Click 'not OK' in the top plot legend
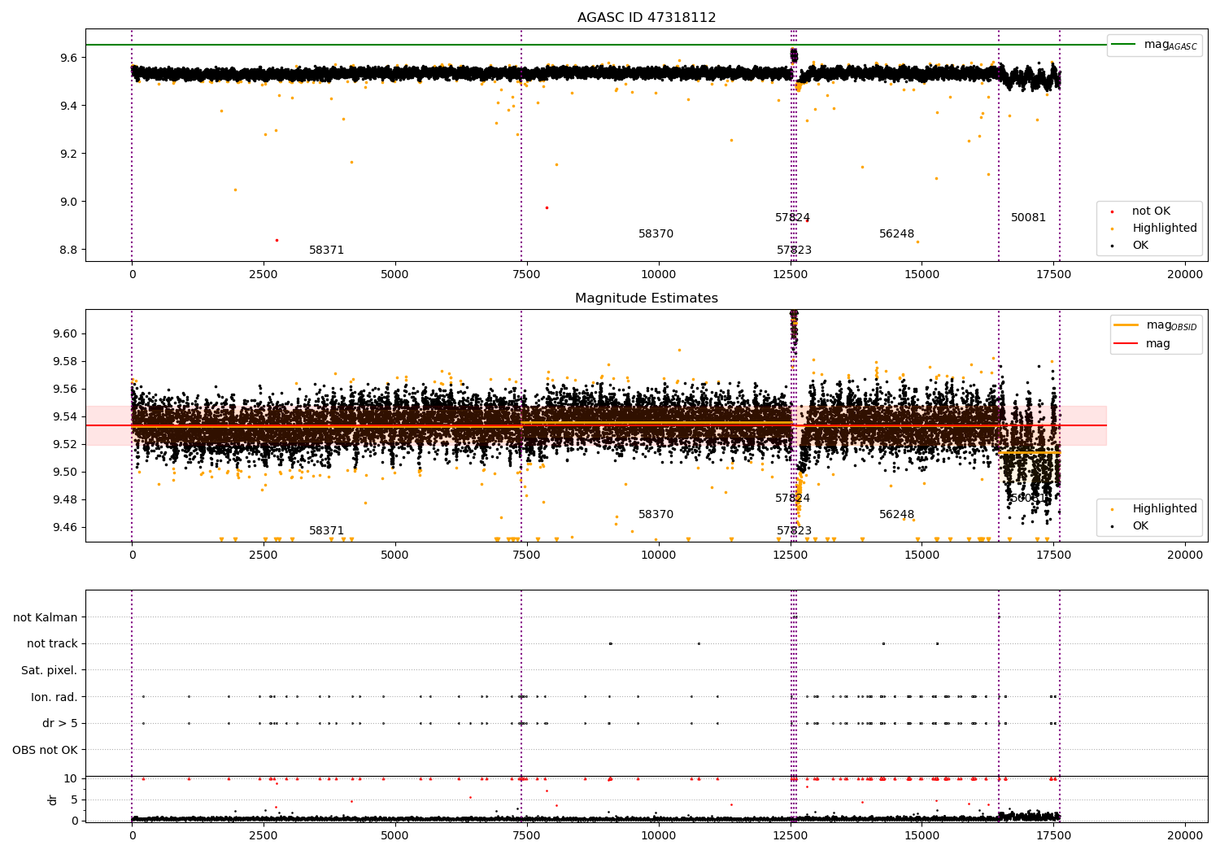 (x=1151, y=211)
